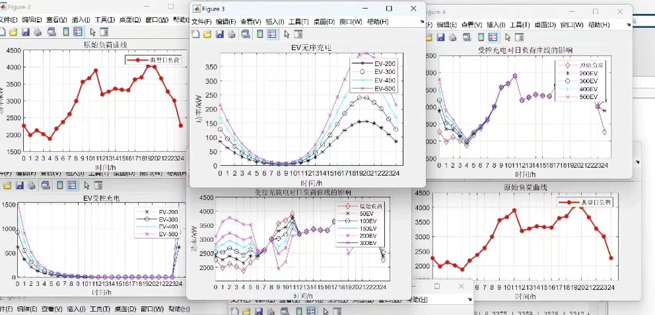Open 帮助(H) menu in Figure 4

tap(599, 24)
